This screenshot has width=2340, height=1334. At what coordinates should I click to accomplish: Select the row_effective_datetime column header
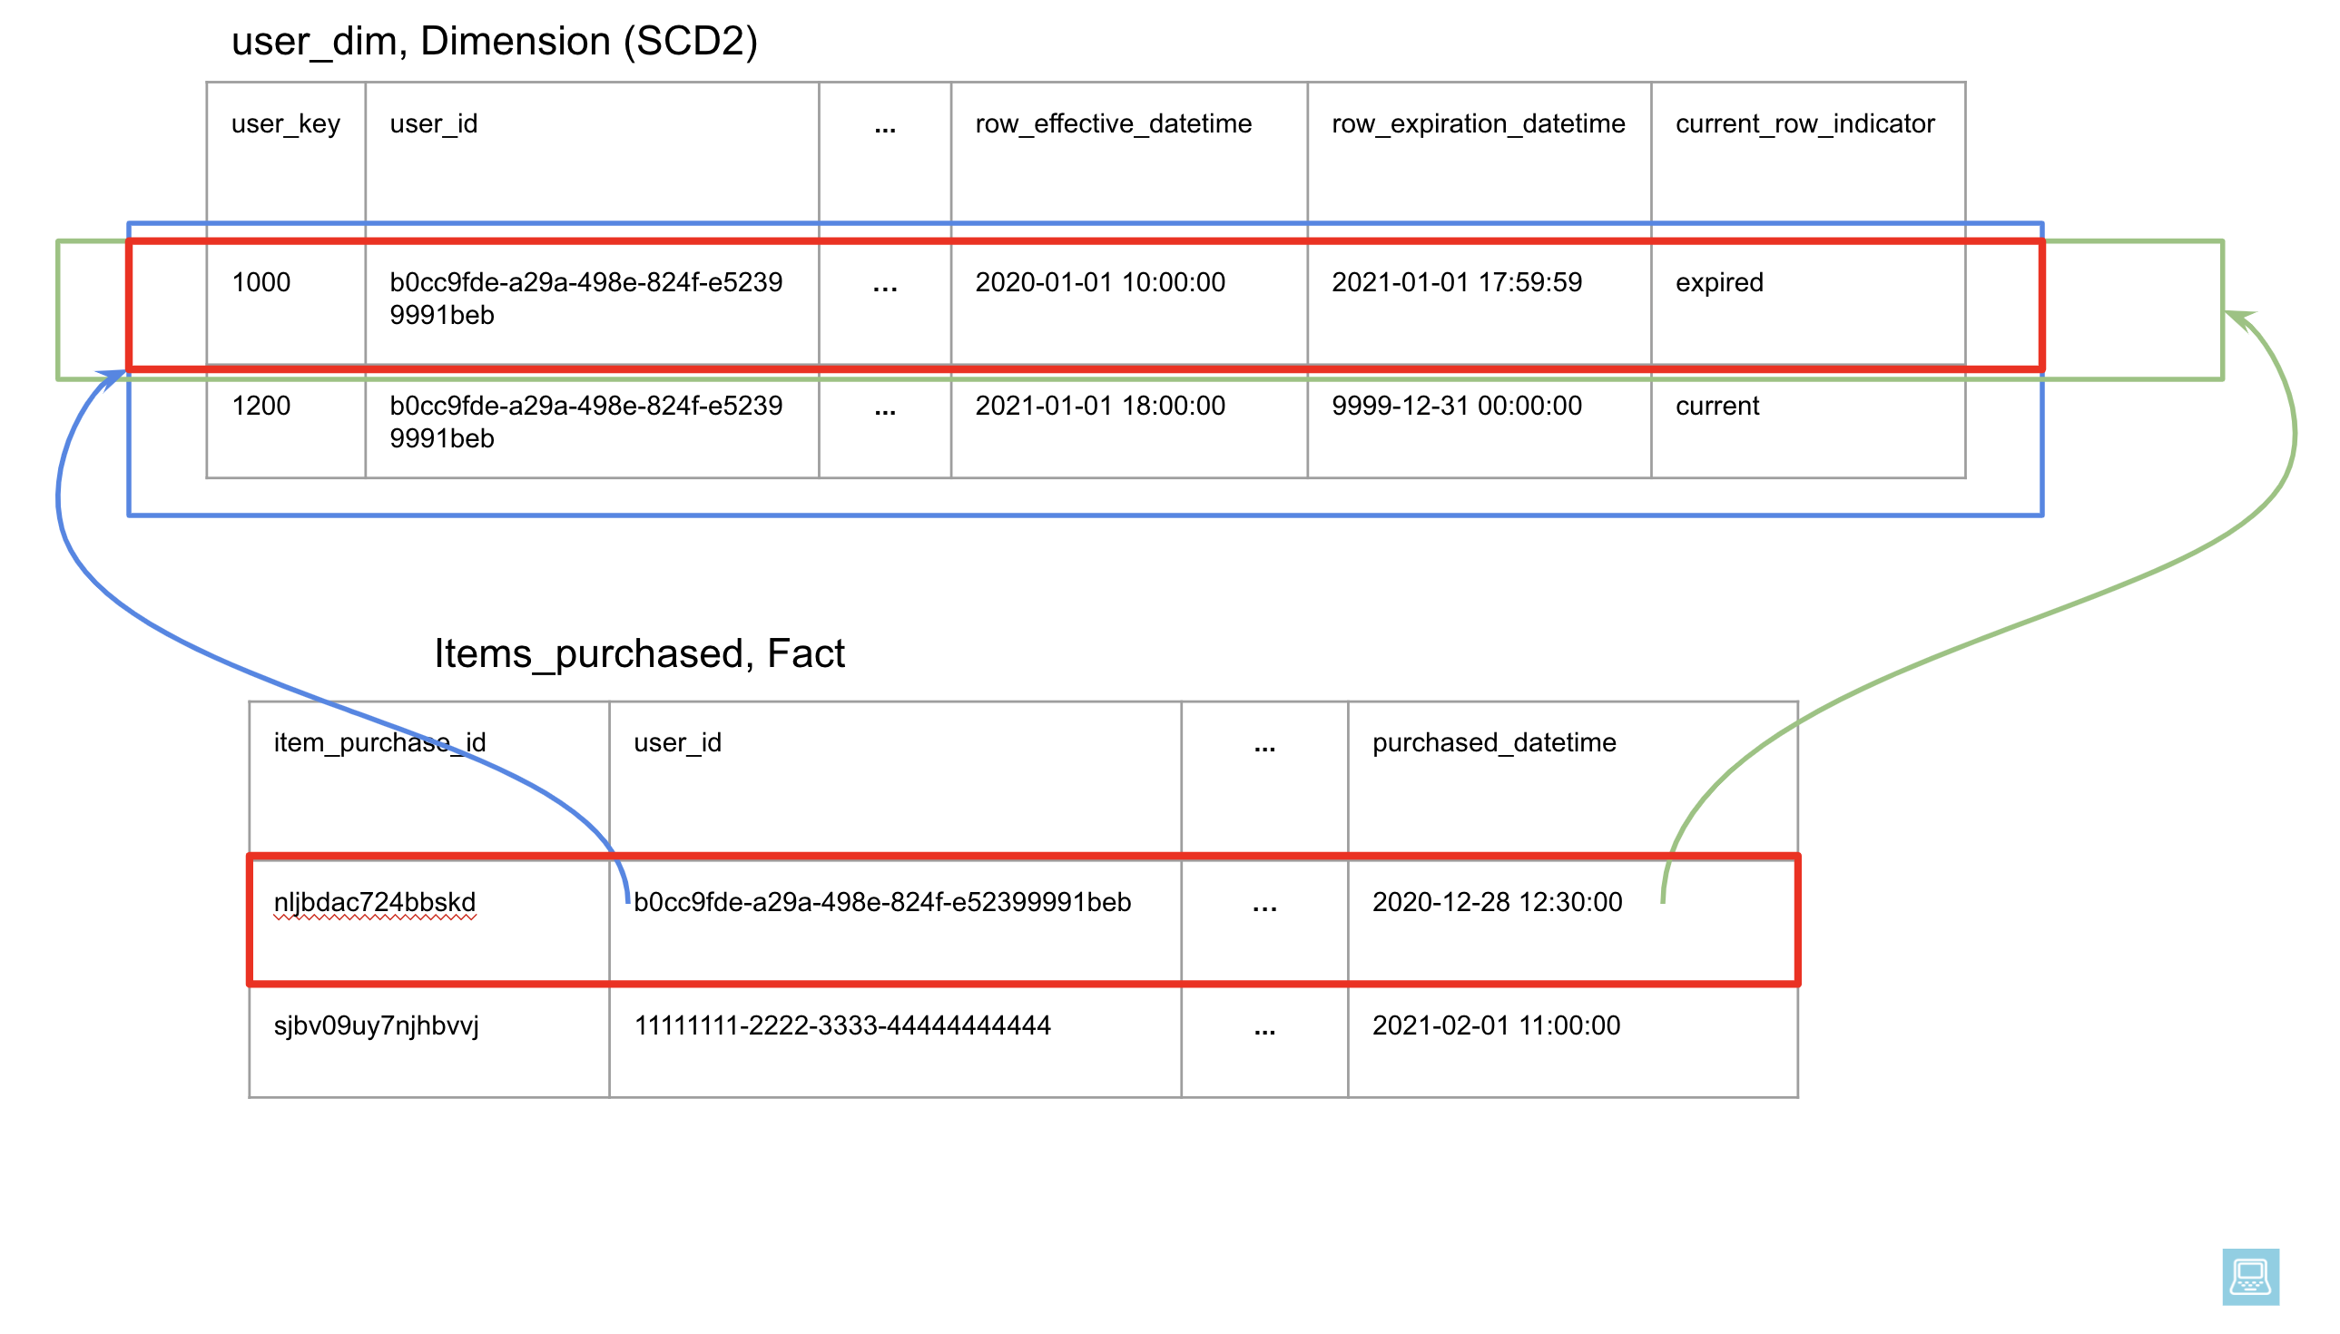(x=1112, y=123)
